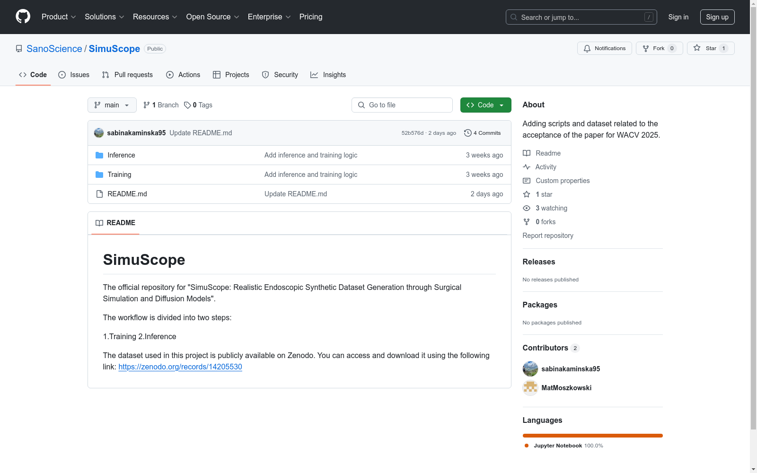The width and height of the screenshot is (757, 473).
Task: Click the bell icon in Notifications button
Action: tap(587, 48)
